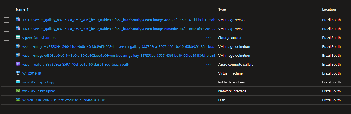
Task: Check the box next to stgvbr13copybackups
Action: [x=7, y=38]
